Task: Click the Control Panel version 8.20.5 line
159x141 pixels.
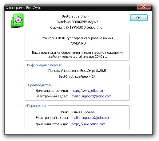Action: point(77,71)
